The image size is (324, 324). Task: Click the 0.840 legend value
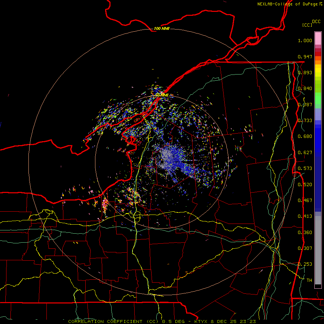[x=305, y=89]
